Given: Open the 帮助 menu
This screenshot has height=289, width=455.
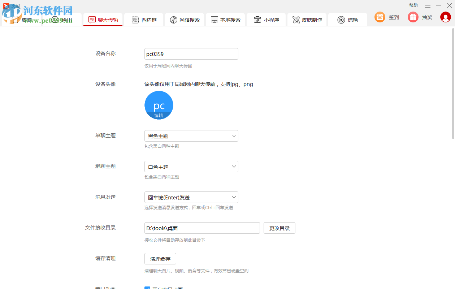Looking at the screenshot, I should point(413,5).
